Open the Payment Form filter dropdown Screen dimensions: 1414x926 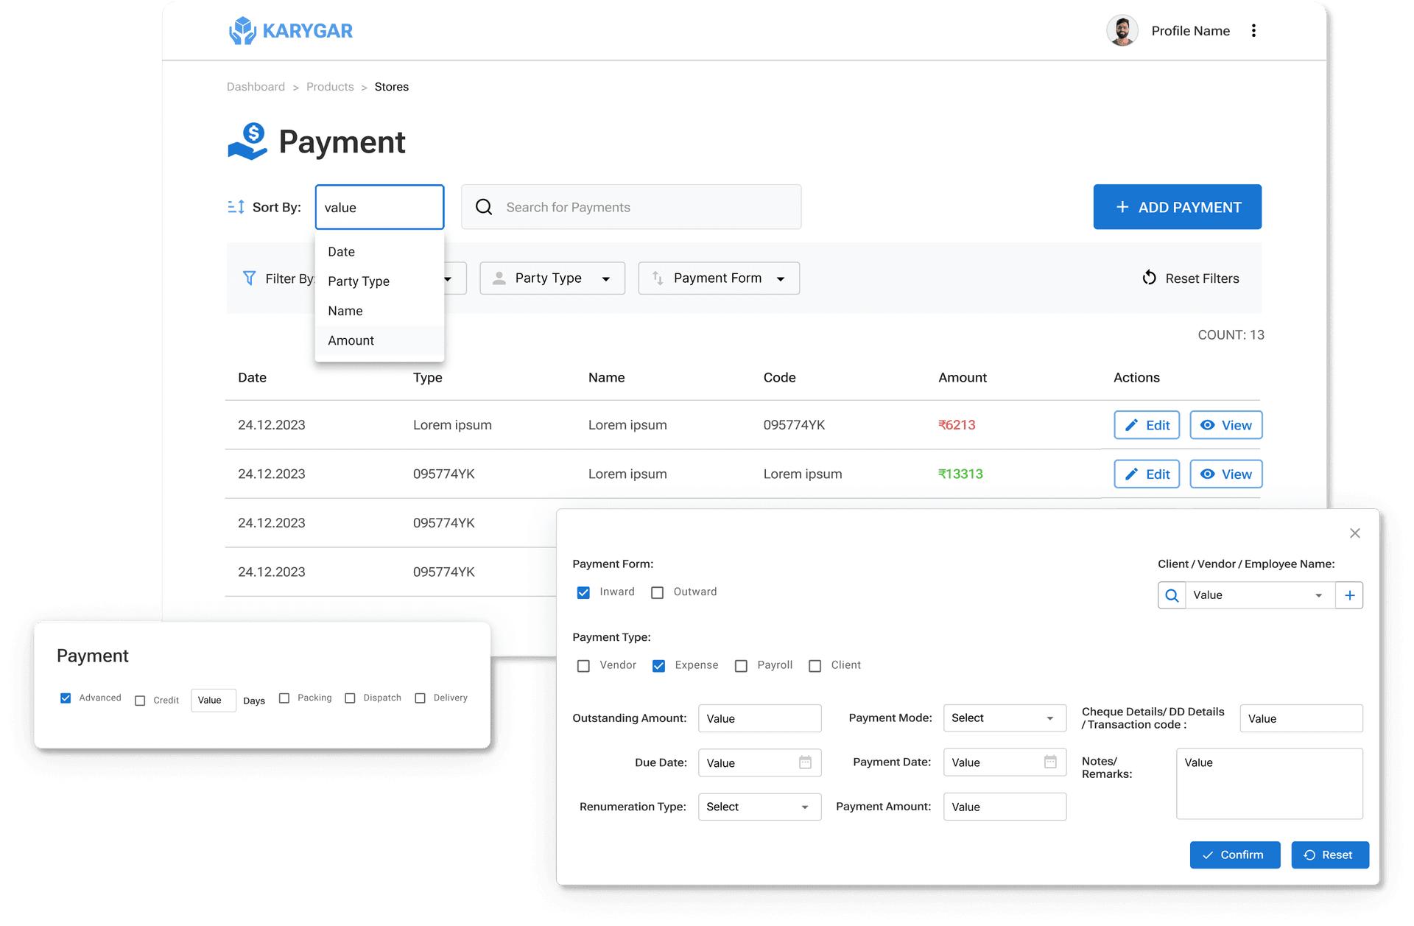[x=719, y=278]
